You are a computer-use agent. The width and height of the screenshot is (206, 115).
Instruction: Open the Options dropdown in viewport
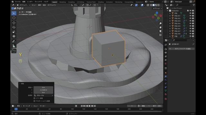click(157, 8)
